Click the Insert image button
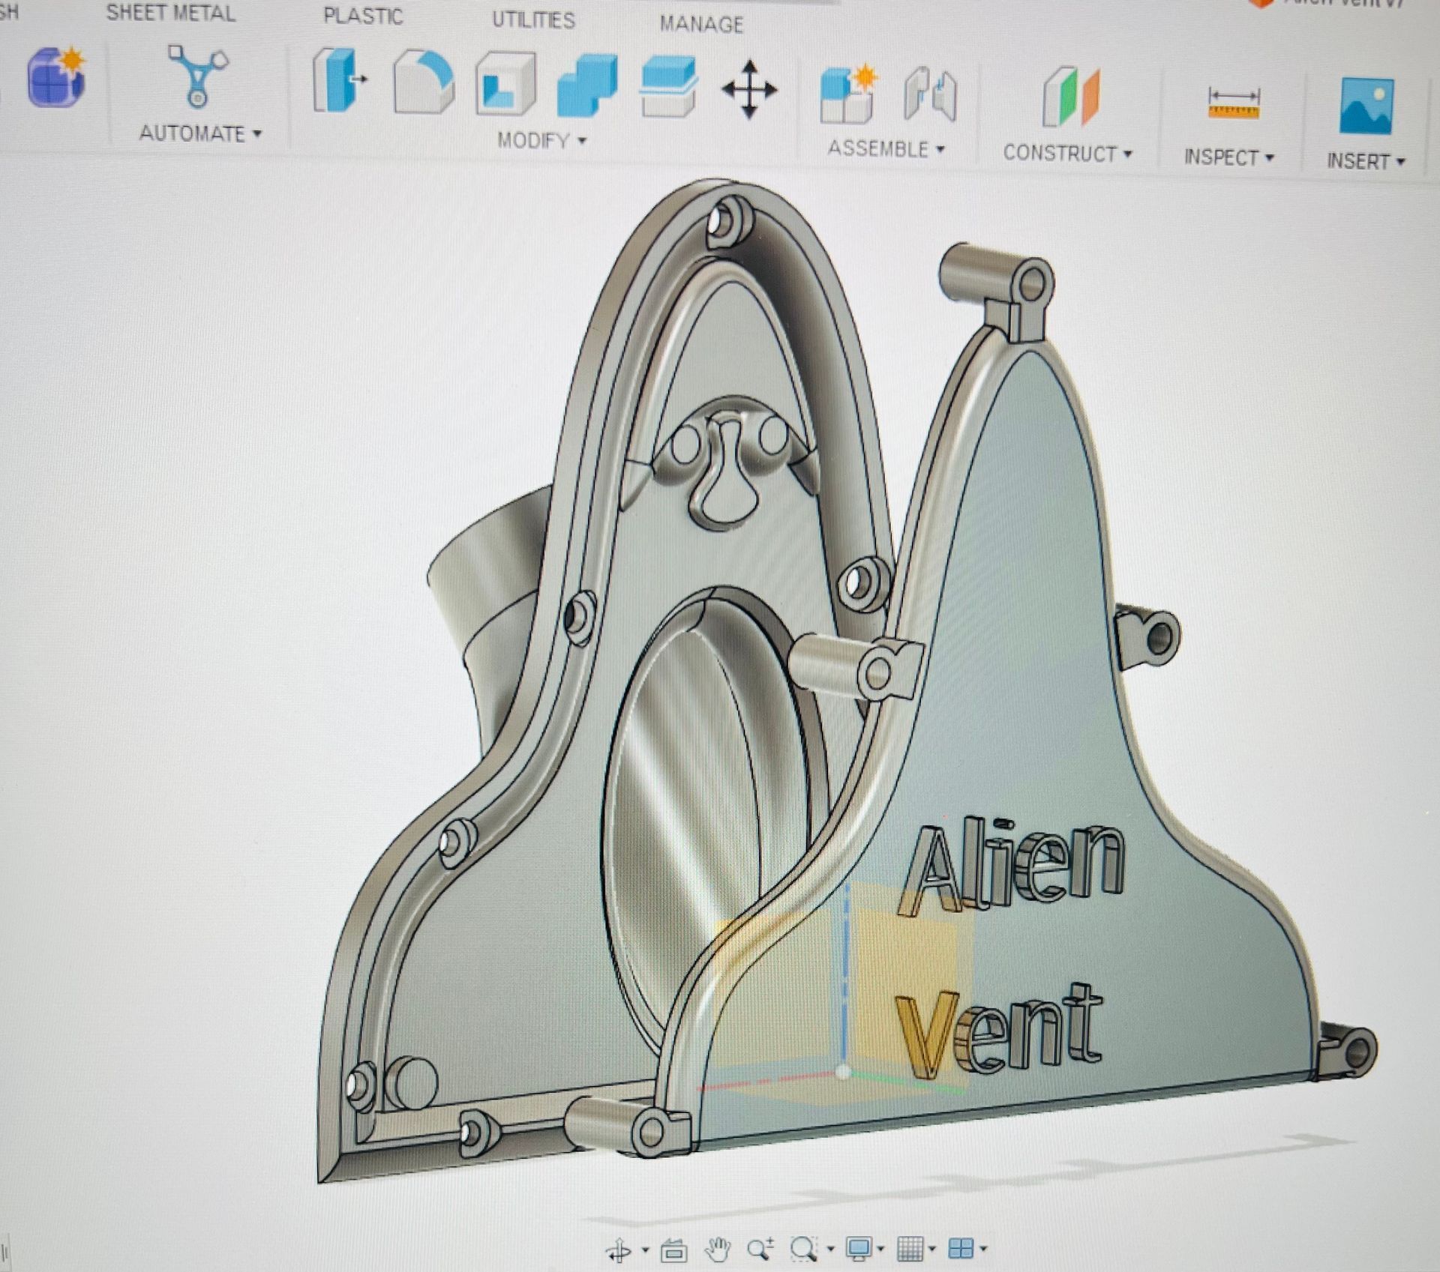Viewport: 1440px width, 1272px height. pos(1366,107)
